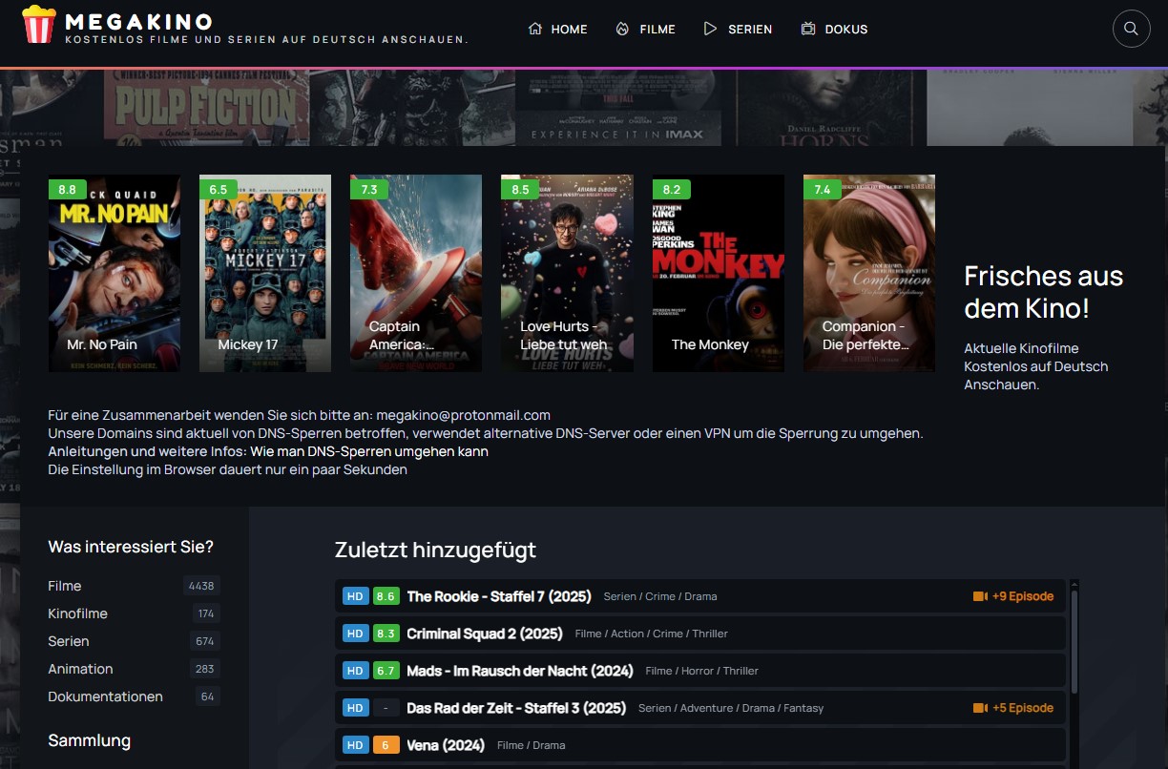Screen dimensions: 1168x769
Task: Click 'Filme / Drama' genre text on Vena
Action: click(531, 745)
